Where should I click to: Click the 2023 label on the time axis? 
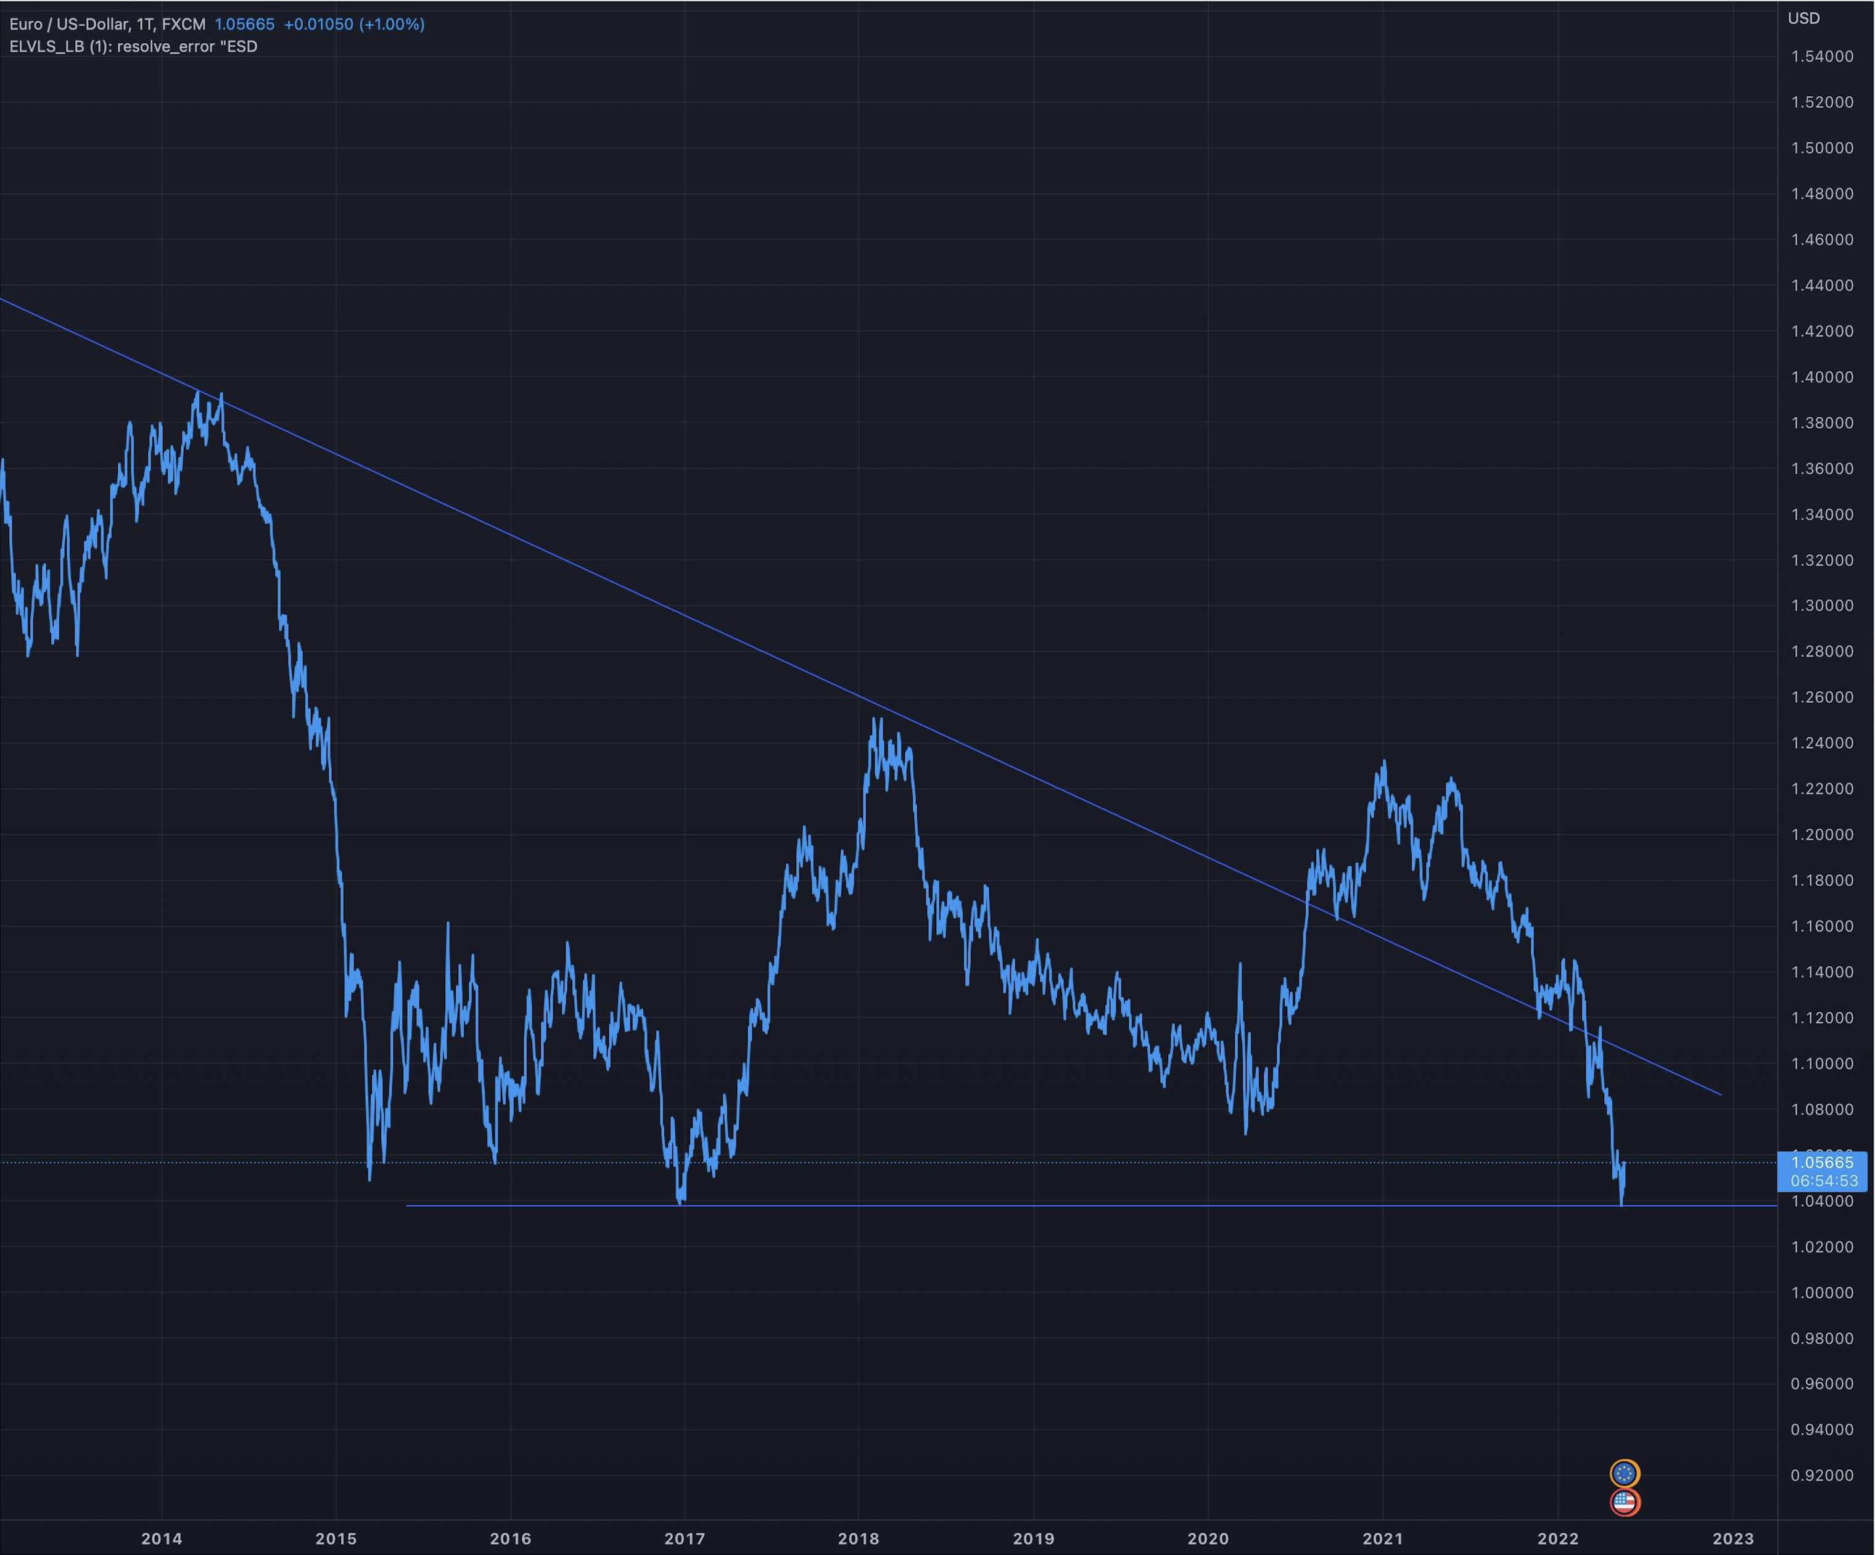click(1732, 1538)
